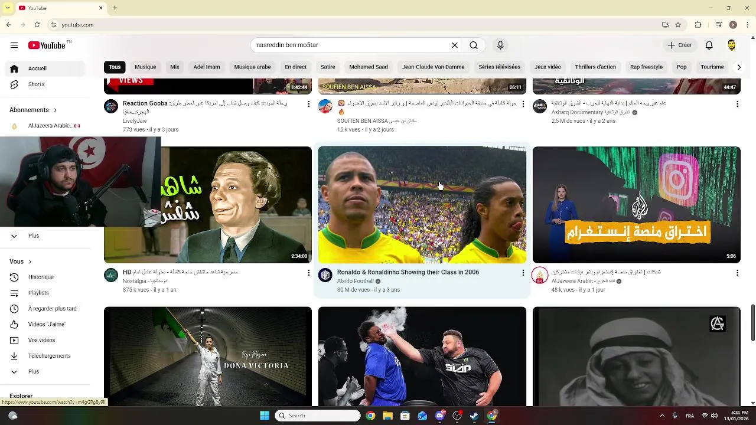Open the account avatar menu
756x425 pixels.
click(731, 45)
